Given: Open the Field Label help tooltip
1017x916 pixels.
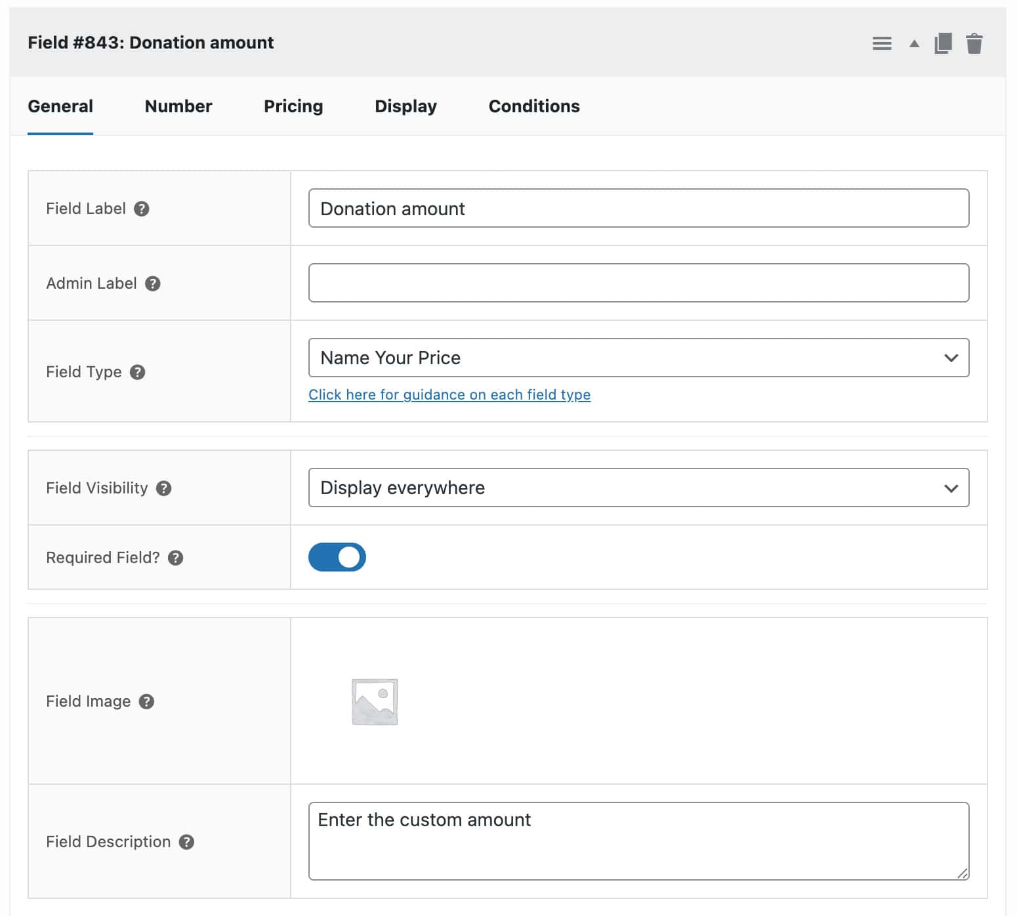Looking at the screenshot, I should point(142,209).
